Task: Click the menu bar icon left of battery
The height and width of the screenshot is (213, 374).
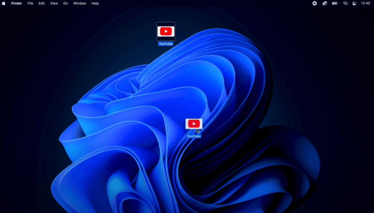Action: [325, 4]
